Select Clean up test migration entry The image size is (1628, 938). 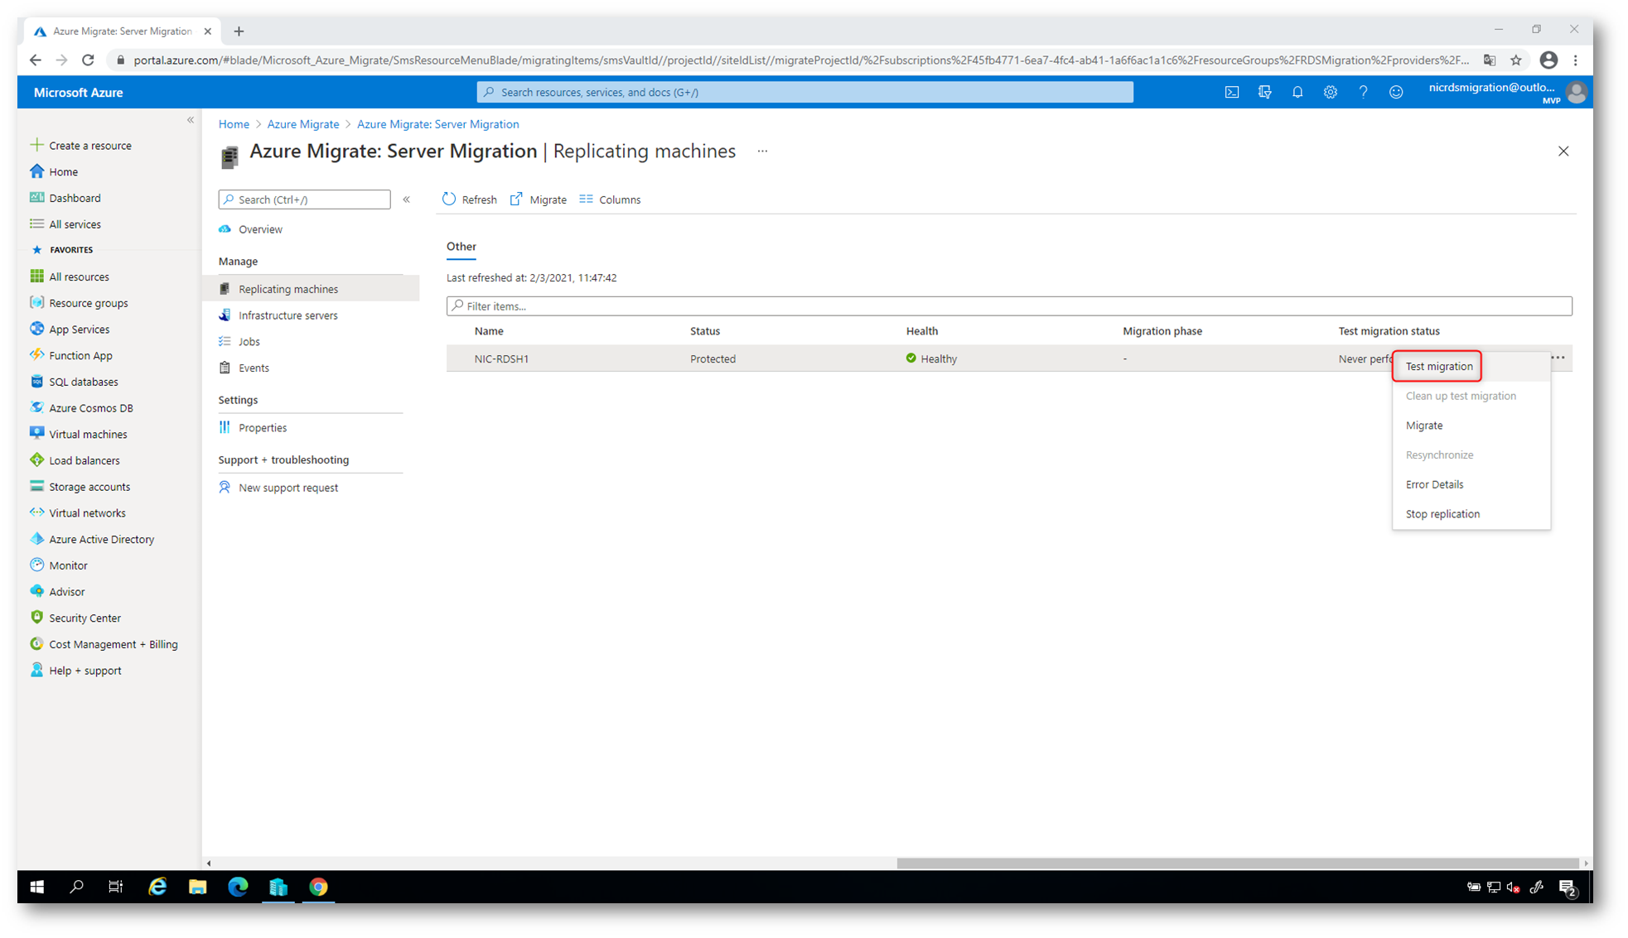click(1461, 396)
